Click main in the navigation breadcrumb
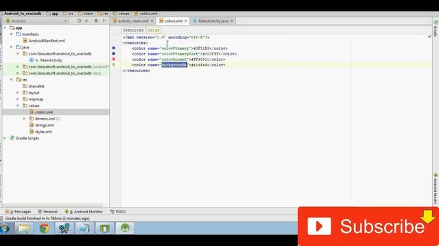 [x=86, y=14]
